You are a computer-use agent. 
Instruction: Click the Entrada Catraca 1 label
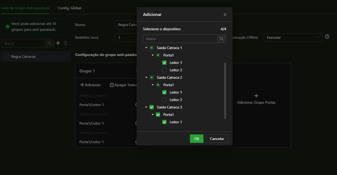coord(94,95)
